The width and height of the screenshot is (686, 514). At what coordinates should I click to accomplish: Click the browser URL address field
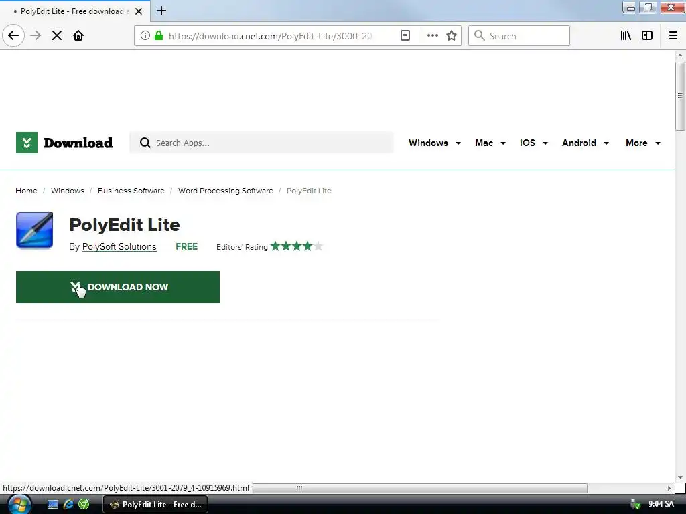[271, 36]
